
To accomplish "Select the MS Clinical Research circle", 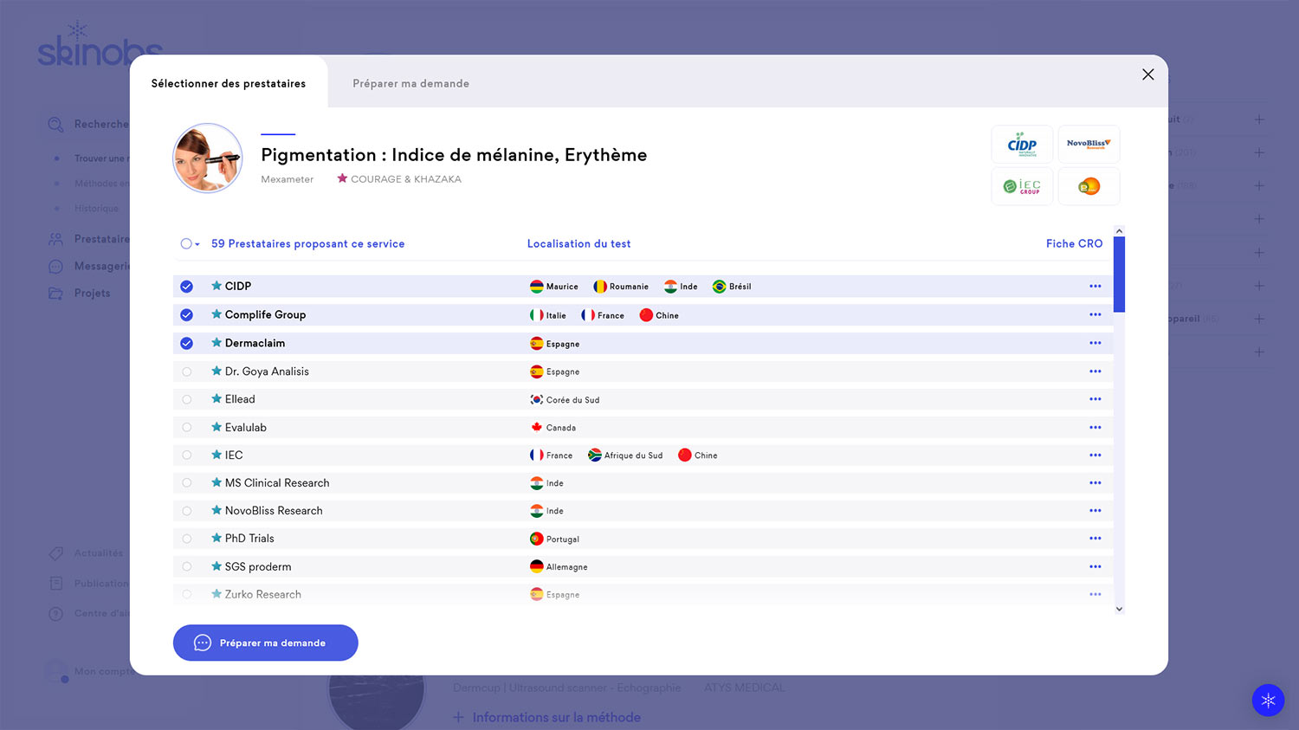I will (186, 483).
